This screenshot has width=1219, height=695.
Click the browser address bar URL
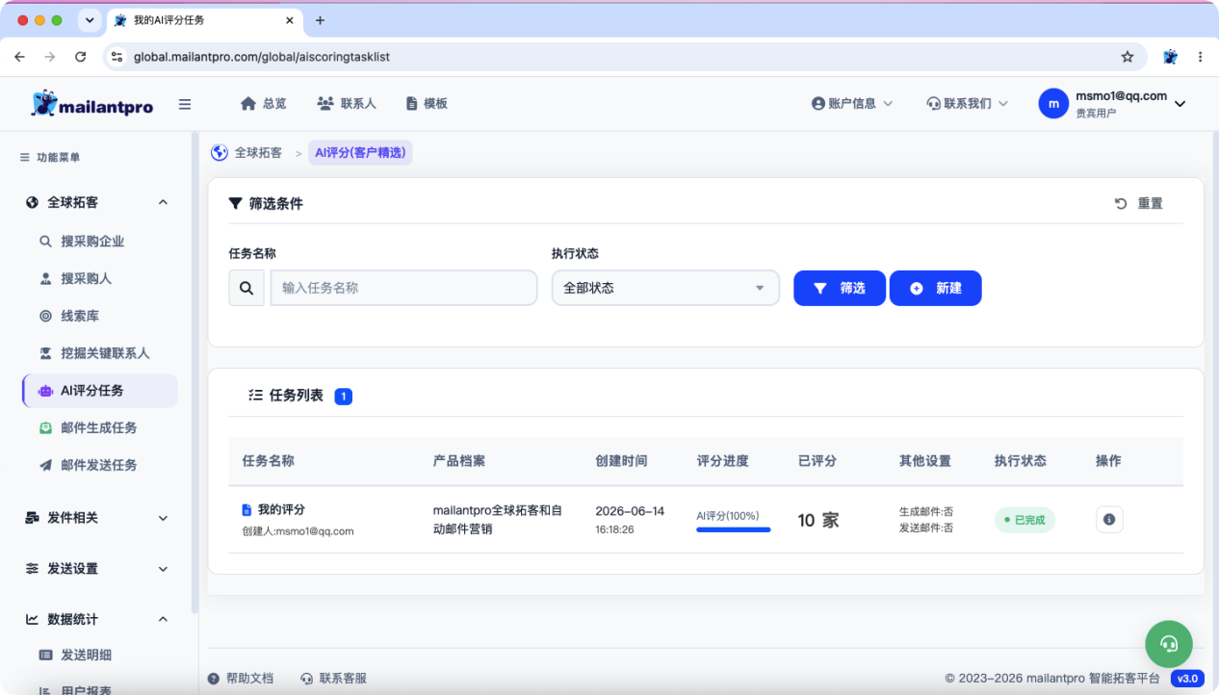pyautogui.click(x=262, y=57)
